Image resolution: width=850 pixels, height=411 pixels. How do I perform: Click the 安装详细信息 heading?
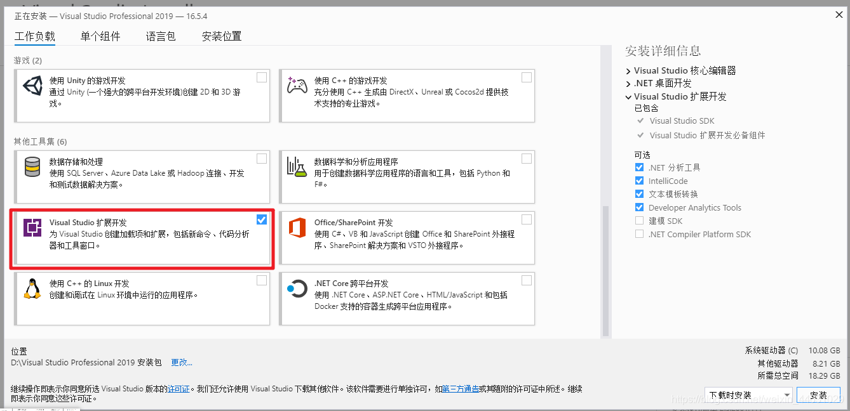coord(663,51)
